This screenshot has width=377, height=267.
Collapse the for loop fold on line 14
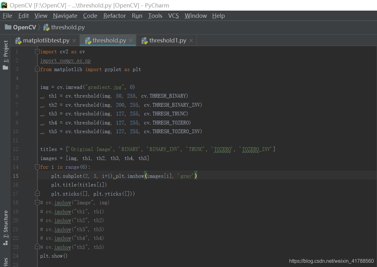pos(37,167)
